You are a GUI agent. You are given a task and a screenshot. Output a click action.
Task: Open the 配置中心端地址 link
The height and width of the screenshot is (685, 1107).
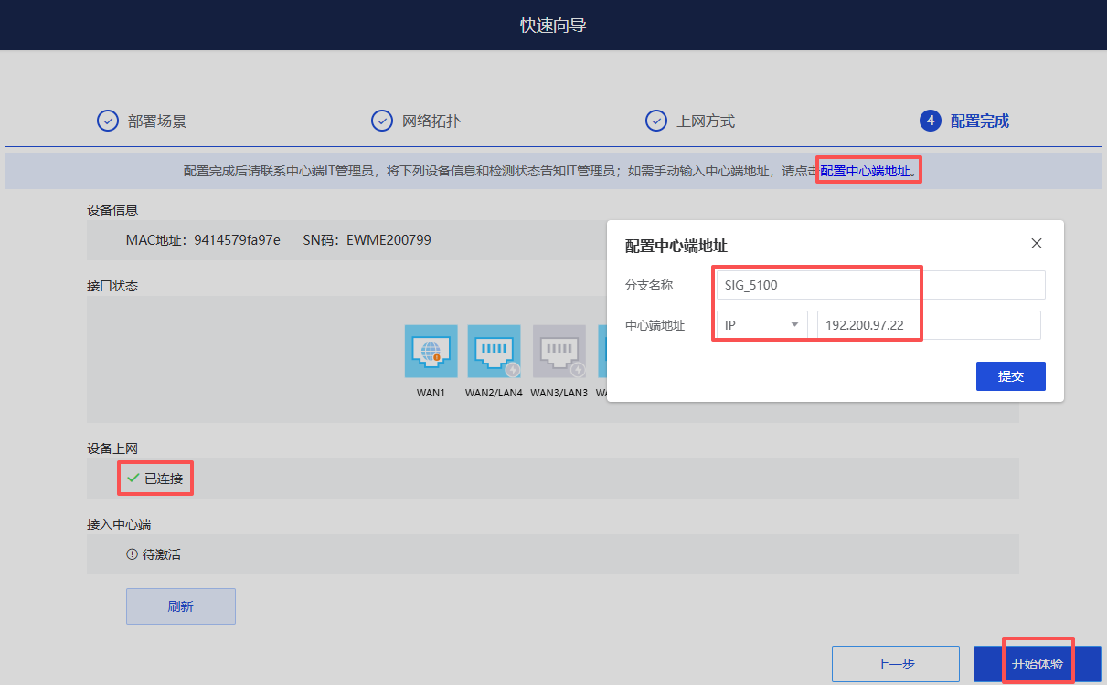[865, 171]
